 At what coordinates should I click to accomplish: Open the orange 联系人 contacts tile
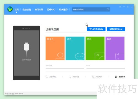(x=55, y=48)
